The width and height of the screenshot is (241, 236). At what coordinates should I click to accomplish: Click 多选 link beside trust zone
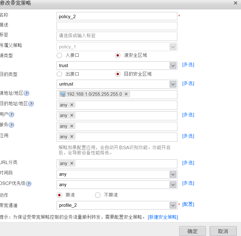(x=188, y=65)
